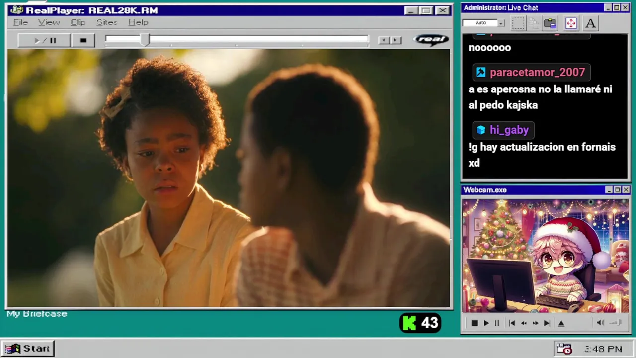Click the stop button in Webcam.exe
The width and height of the screenshot is (636, 358).
pos(475,323)
